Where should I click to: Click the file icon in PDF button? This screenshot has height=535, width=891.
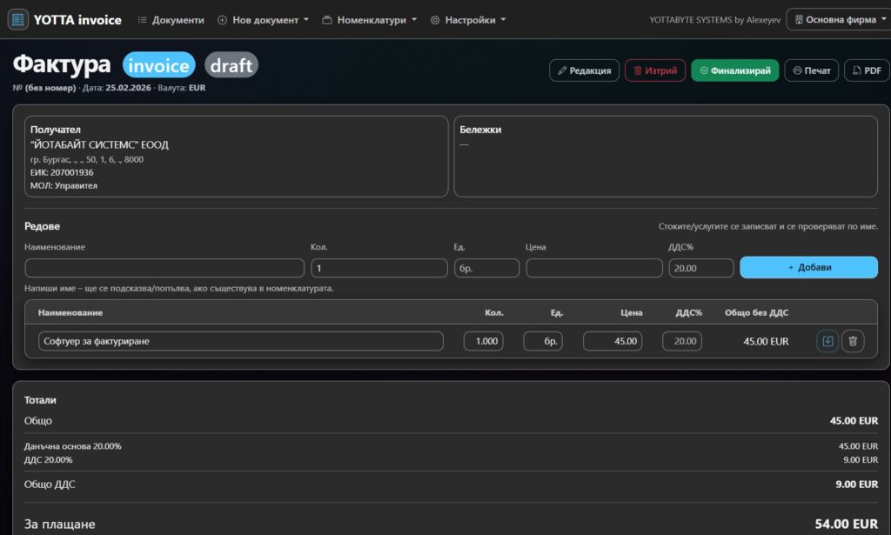[x=856, y=70]
